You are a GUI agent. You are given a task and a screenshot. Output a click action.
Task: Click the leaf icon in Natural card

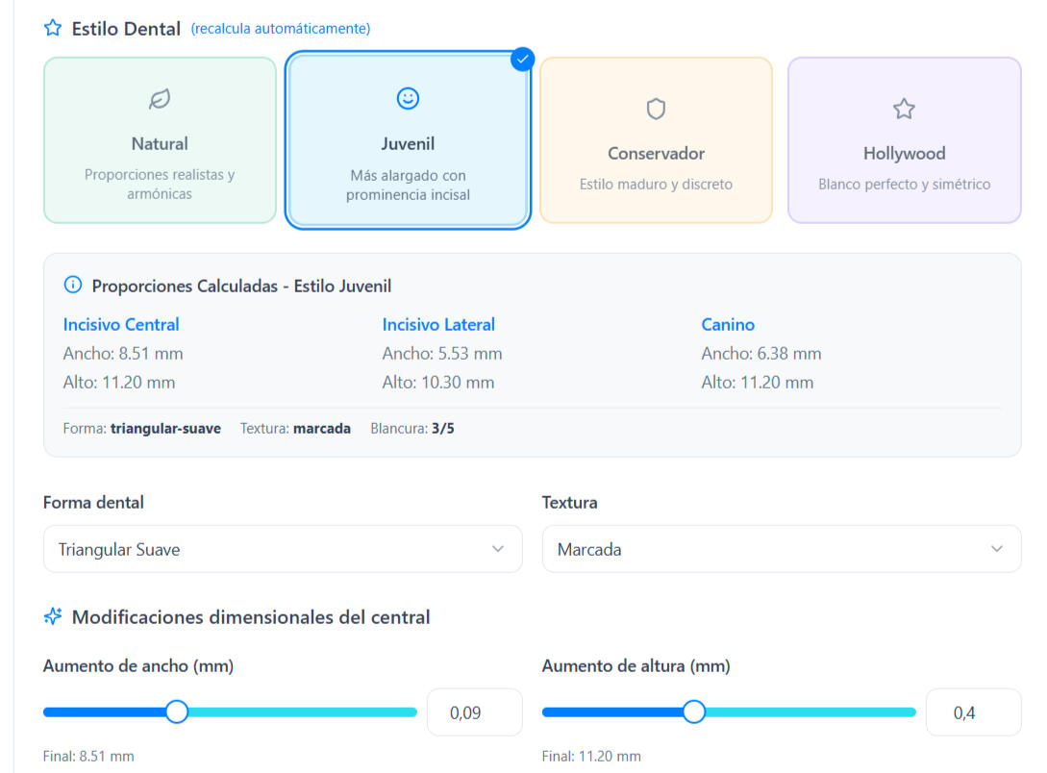160,99
